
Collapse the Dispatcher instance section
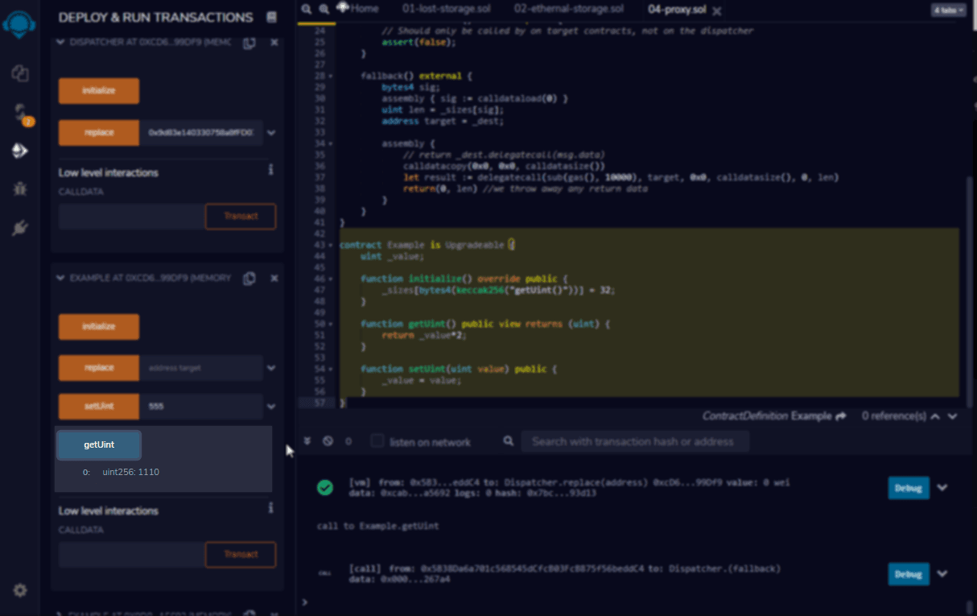(60, 42)
